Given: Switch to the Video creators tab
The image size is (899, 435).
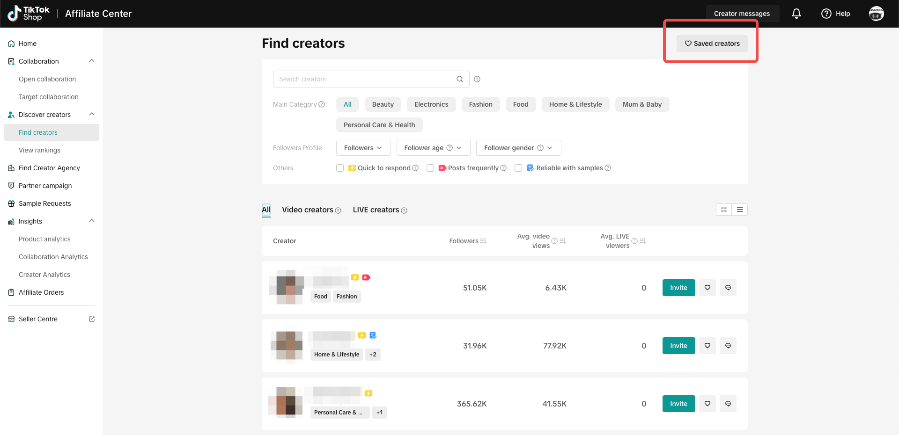Looking at the screenshot, I should pos(308,210).
